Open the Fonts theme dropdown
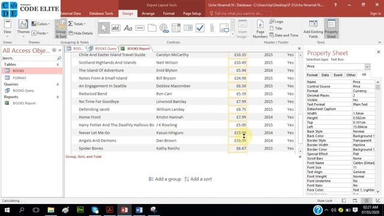Viewport: 384px width, 216px height. tap(40, 33)
